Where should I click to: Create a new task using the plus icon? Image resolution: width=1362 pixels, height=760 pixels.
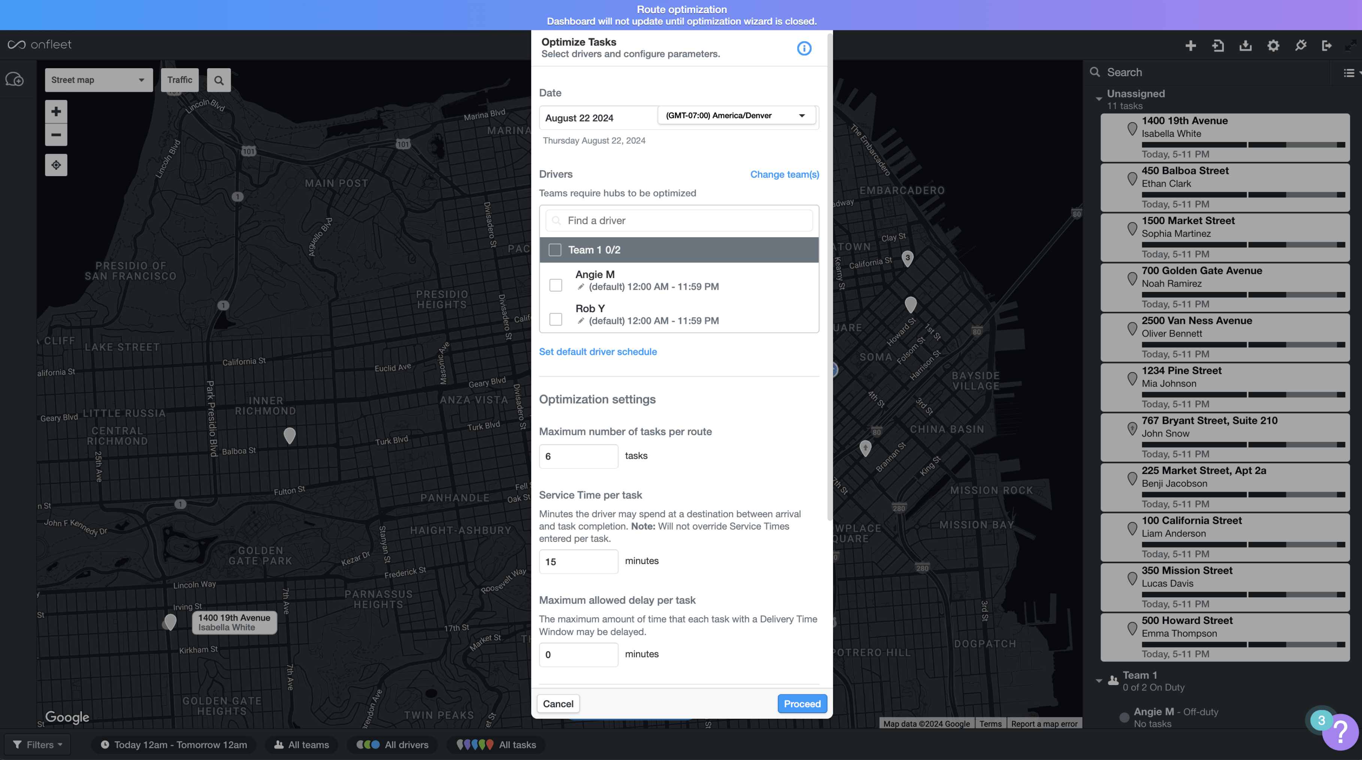[x=1191, y=45]
